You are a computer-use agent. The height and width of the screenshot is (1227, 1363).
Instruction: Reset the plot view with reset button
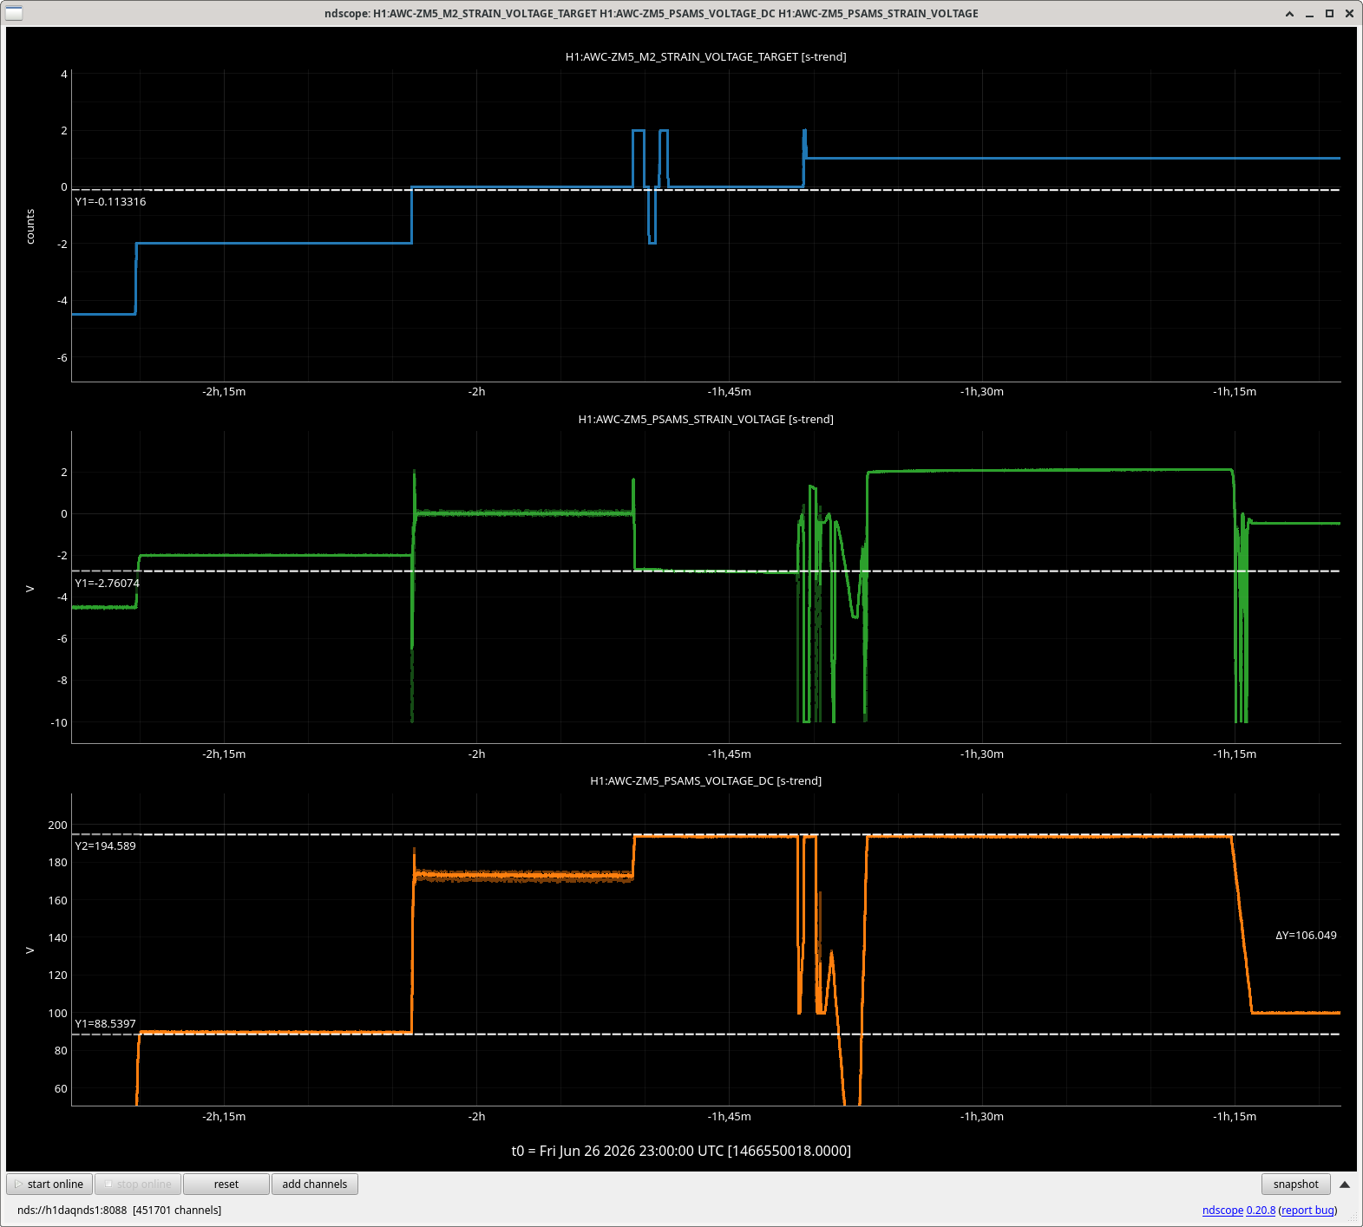226,1184
